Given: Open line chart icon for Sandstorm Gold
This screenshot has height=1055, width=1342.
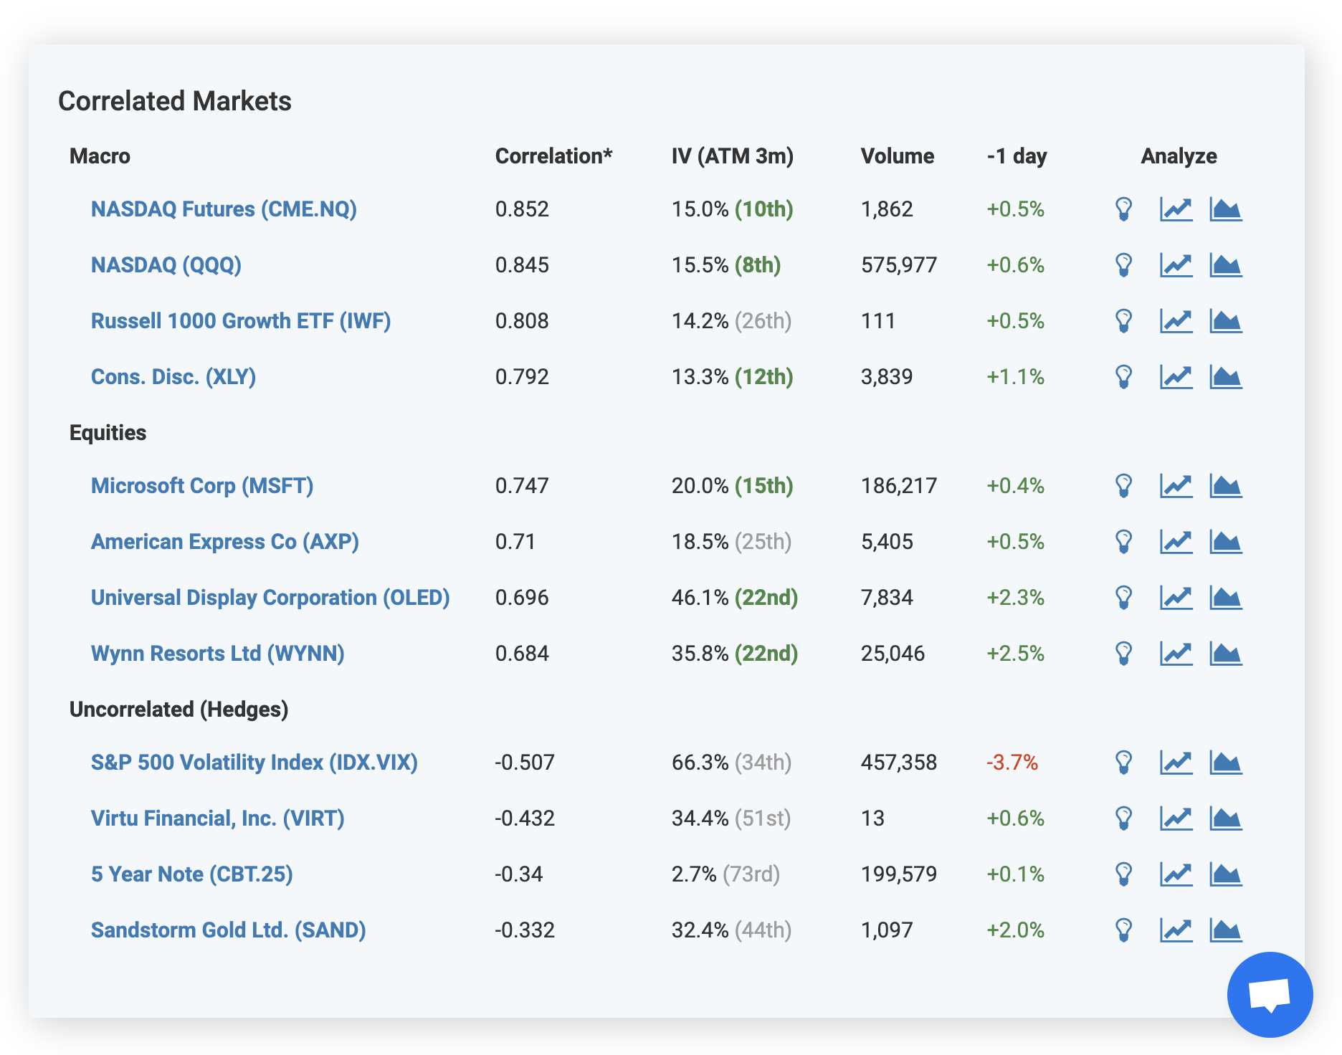Looking at the screenshot, I should [1176, 930].
